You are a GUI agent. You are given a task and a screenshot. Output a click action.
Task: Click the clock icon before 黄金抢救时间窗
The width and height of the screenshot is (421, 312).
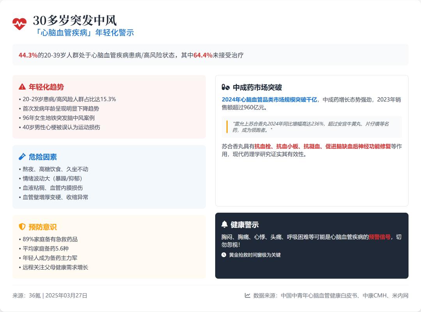pyautogui.click(x=224, y=255)
